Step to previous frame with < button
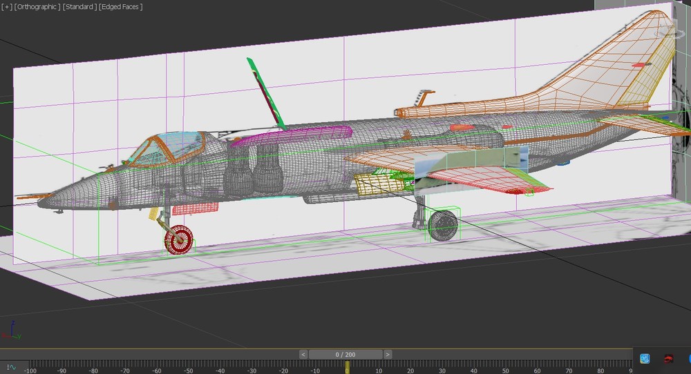The height and width of the screenshot is (374, 691). (303, 354)
